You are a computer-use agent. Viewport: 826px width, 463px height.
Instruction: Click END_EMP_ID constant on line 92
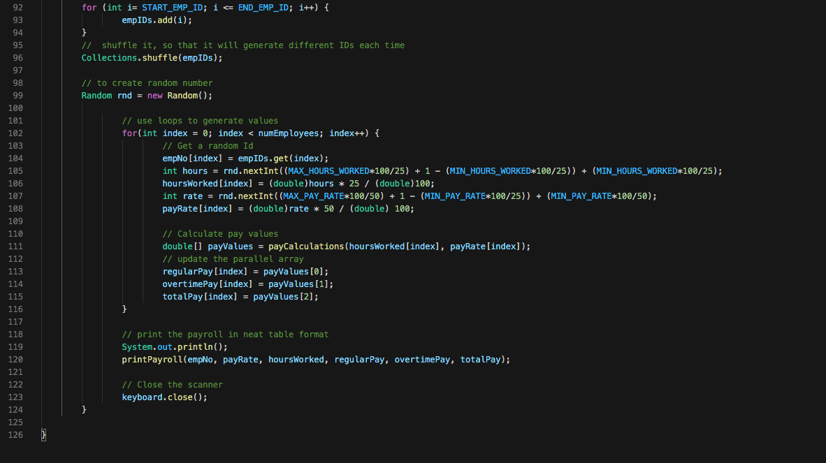pos(263,8)
